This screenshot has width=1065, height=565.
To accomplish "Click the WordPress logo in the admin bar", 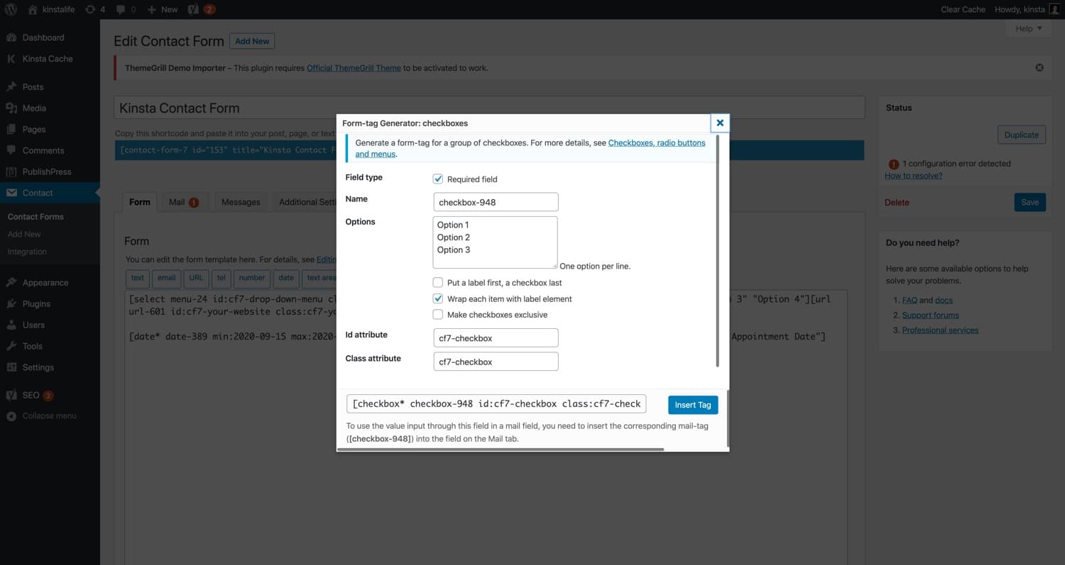I will 9,9.
